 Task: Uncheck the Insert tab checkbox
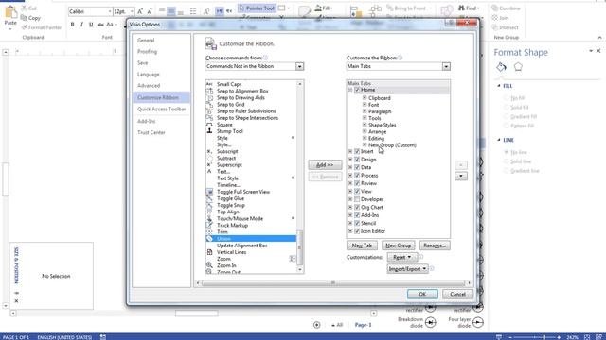[357, 151]
